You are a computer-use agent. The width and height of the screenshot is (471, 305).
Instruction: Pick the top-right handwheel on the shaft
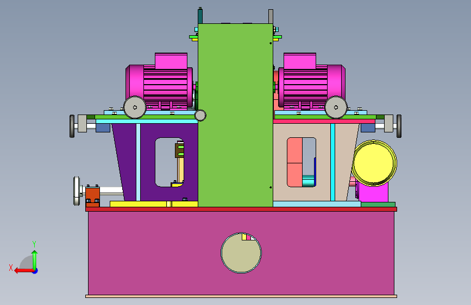coord(399,126)
